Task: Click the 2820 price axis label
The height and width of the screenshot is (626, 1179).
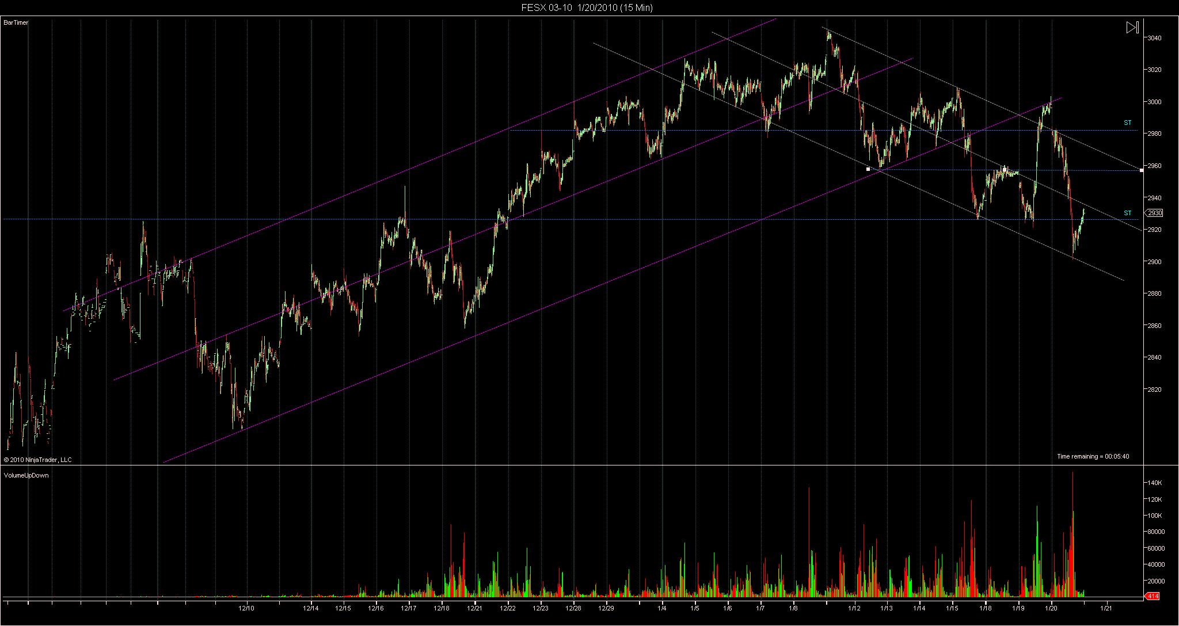Action: point(1154,390)
